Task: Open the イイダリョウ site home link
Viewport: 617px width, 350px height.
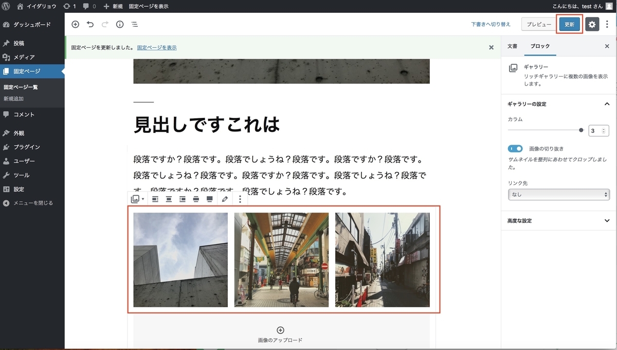Action: coord(37,6)
